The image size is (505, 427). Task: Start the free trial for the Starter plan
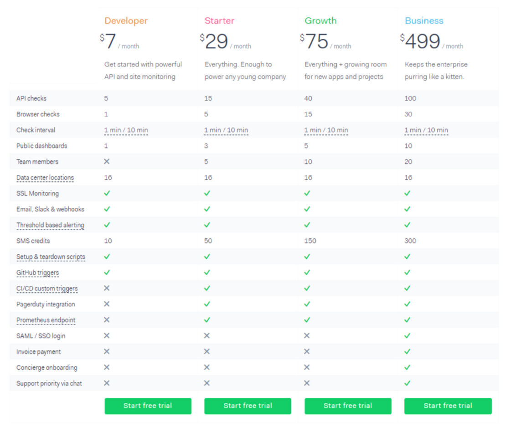(x=247, y=406)
